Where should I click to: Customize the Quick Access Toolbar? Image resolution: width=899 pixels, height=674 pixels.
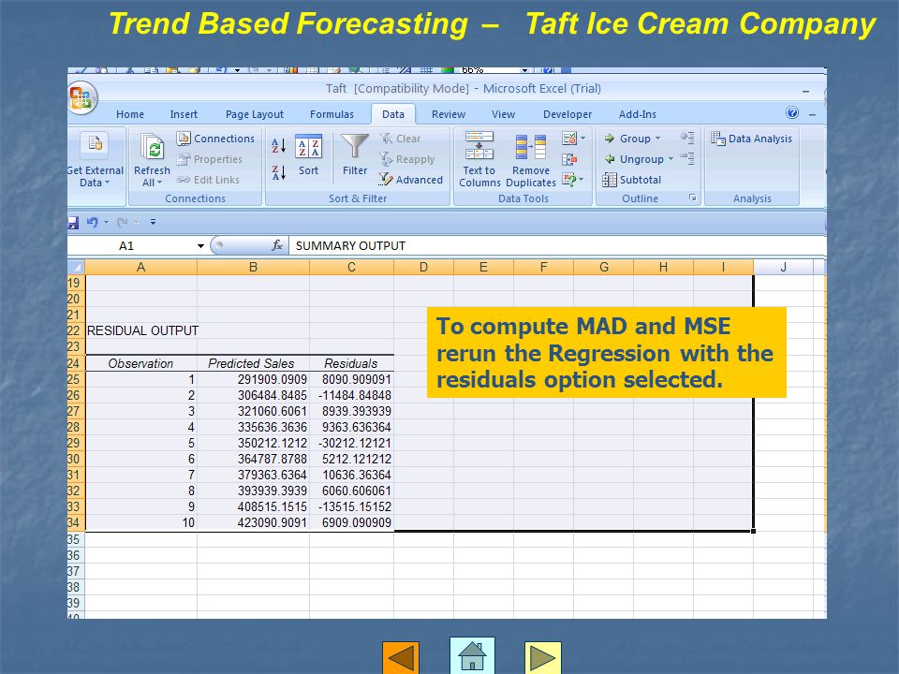153,223
